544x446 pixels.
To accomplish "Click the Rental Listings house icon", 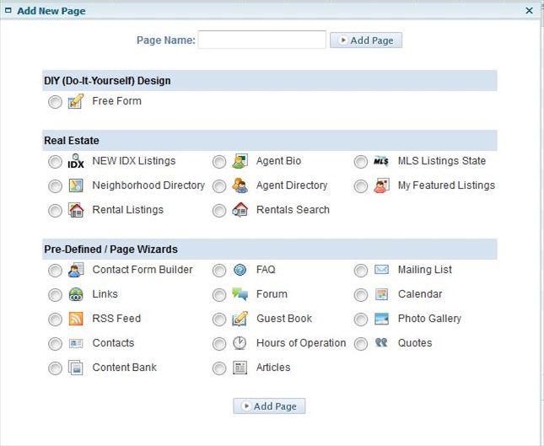I will 76,211.
